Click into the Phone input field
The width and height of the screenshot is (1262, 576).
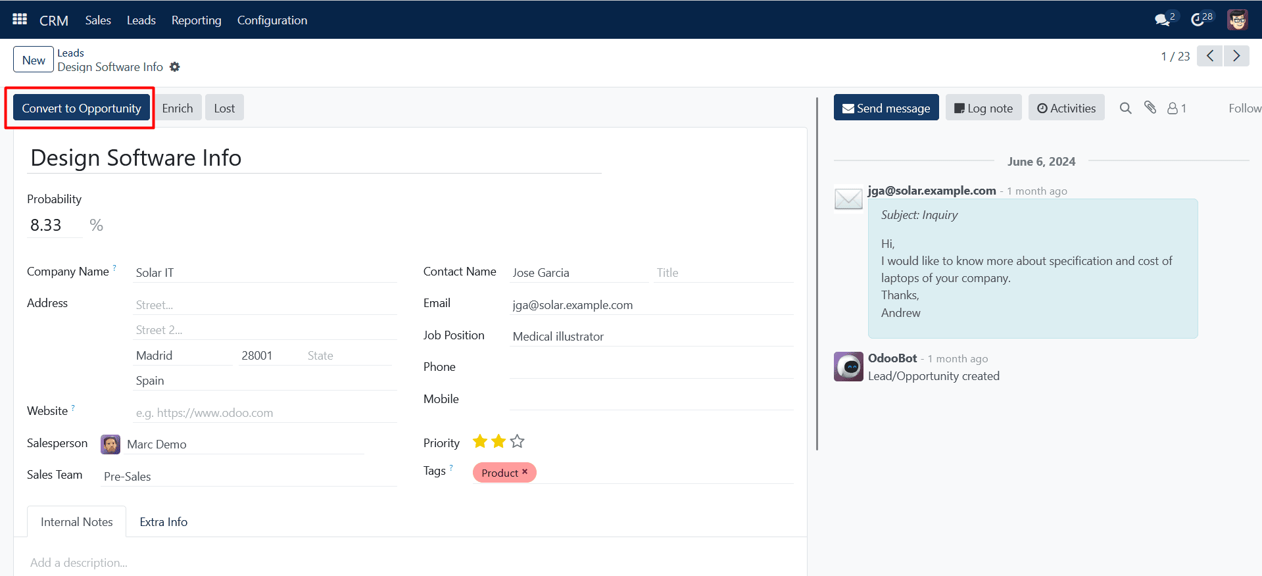(651, 368)
